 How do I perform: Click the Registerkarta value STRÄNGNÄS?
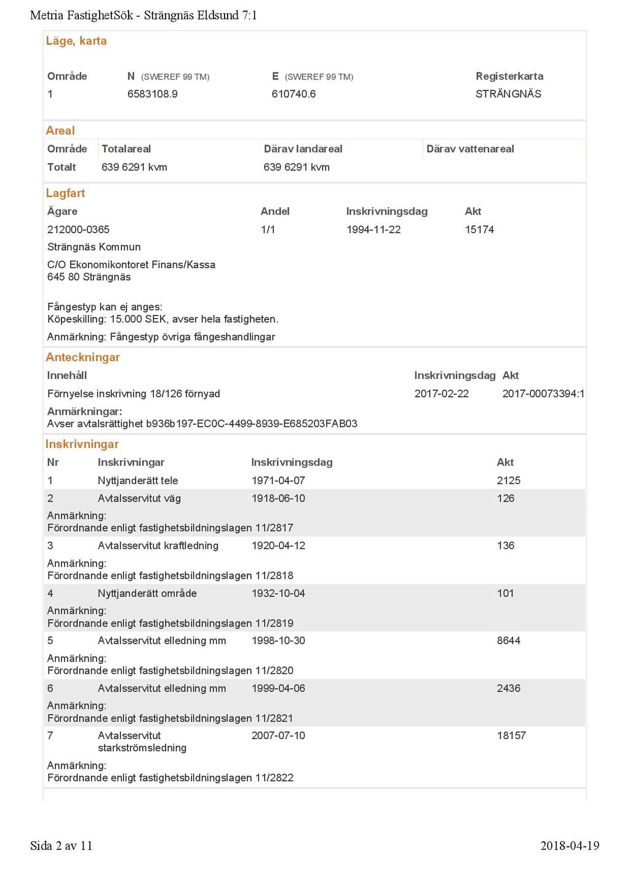tap(508, 94)
